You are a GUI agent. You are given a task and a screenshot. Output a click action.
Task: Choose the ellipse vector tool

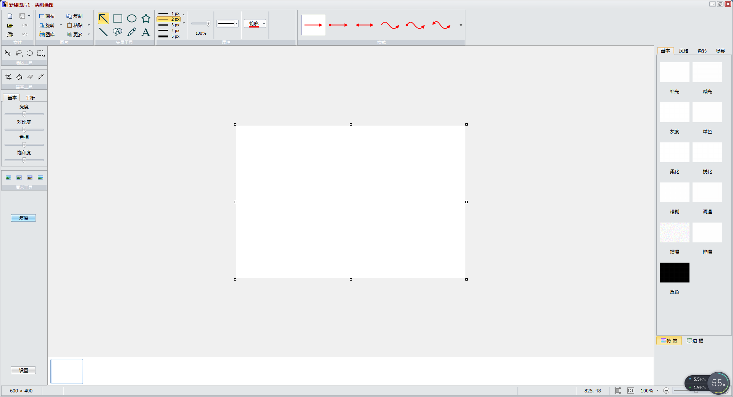(x=132, y=18)
